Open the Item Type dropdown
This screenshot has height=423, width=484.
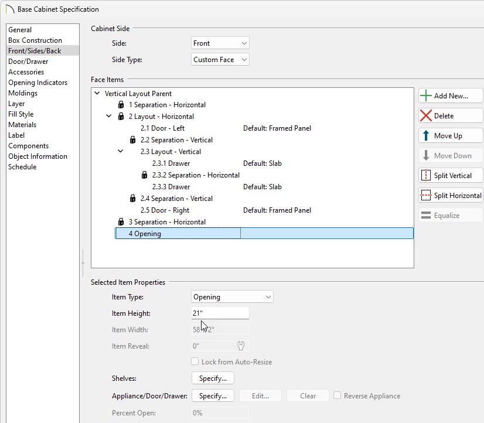[232, 297]
